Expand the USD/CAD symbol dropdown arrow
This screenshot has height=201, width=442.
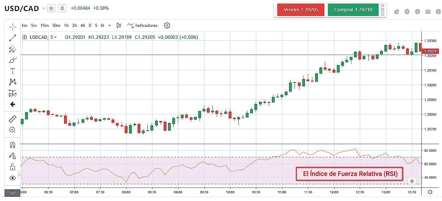tap(44, 9)
